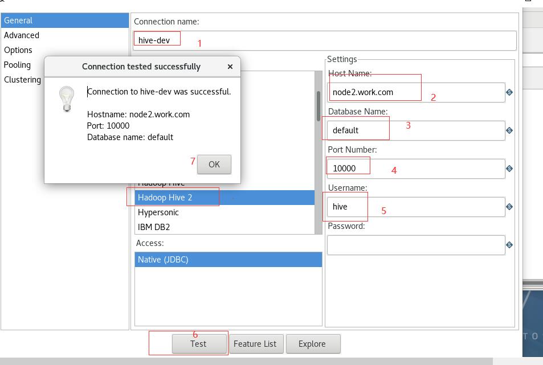The height and width of the screenshot is (365, 543).
Task: Choose IBM DB2 connection type
Action: pyautogui.click(x=224, y=227)
